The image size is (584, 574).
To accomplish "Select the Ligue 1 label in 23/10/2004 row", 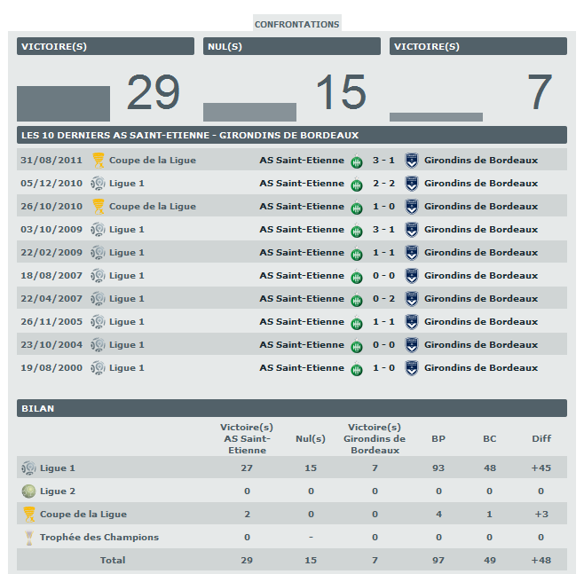I will pos(126,345).
